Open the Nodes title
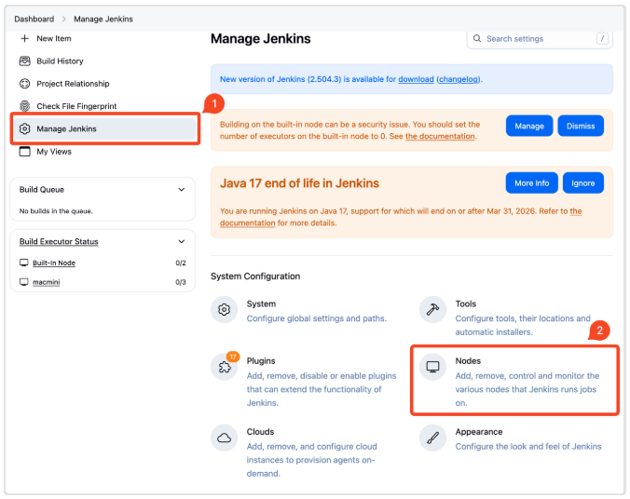This screenshot has width=630, height=499. click(x=468, y=361)
